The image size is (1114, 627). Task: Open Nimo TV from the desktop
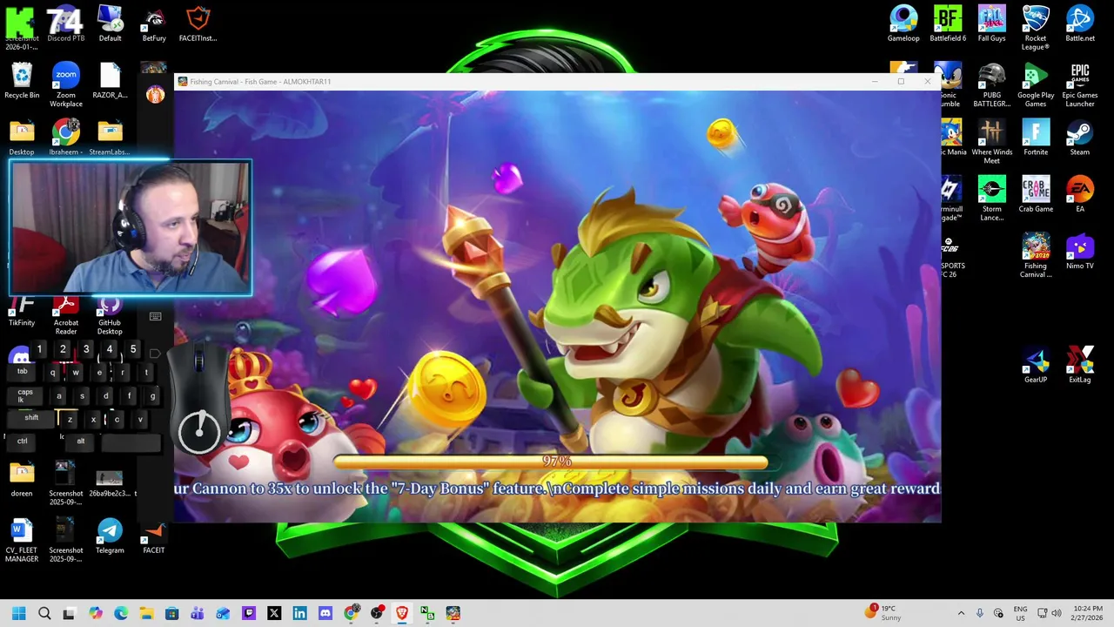1080,252
